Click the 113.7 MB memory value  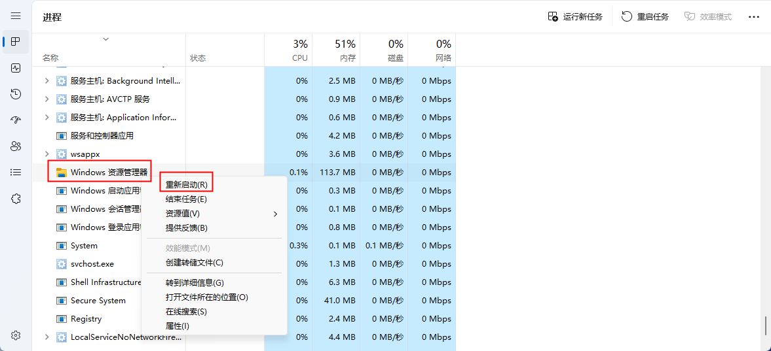[337, 173]
